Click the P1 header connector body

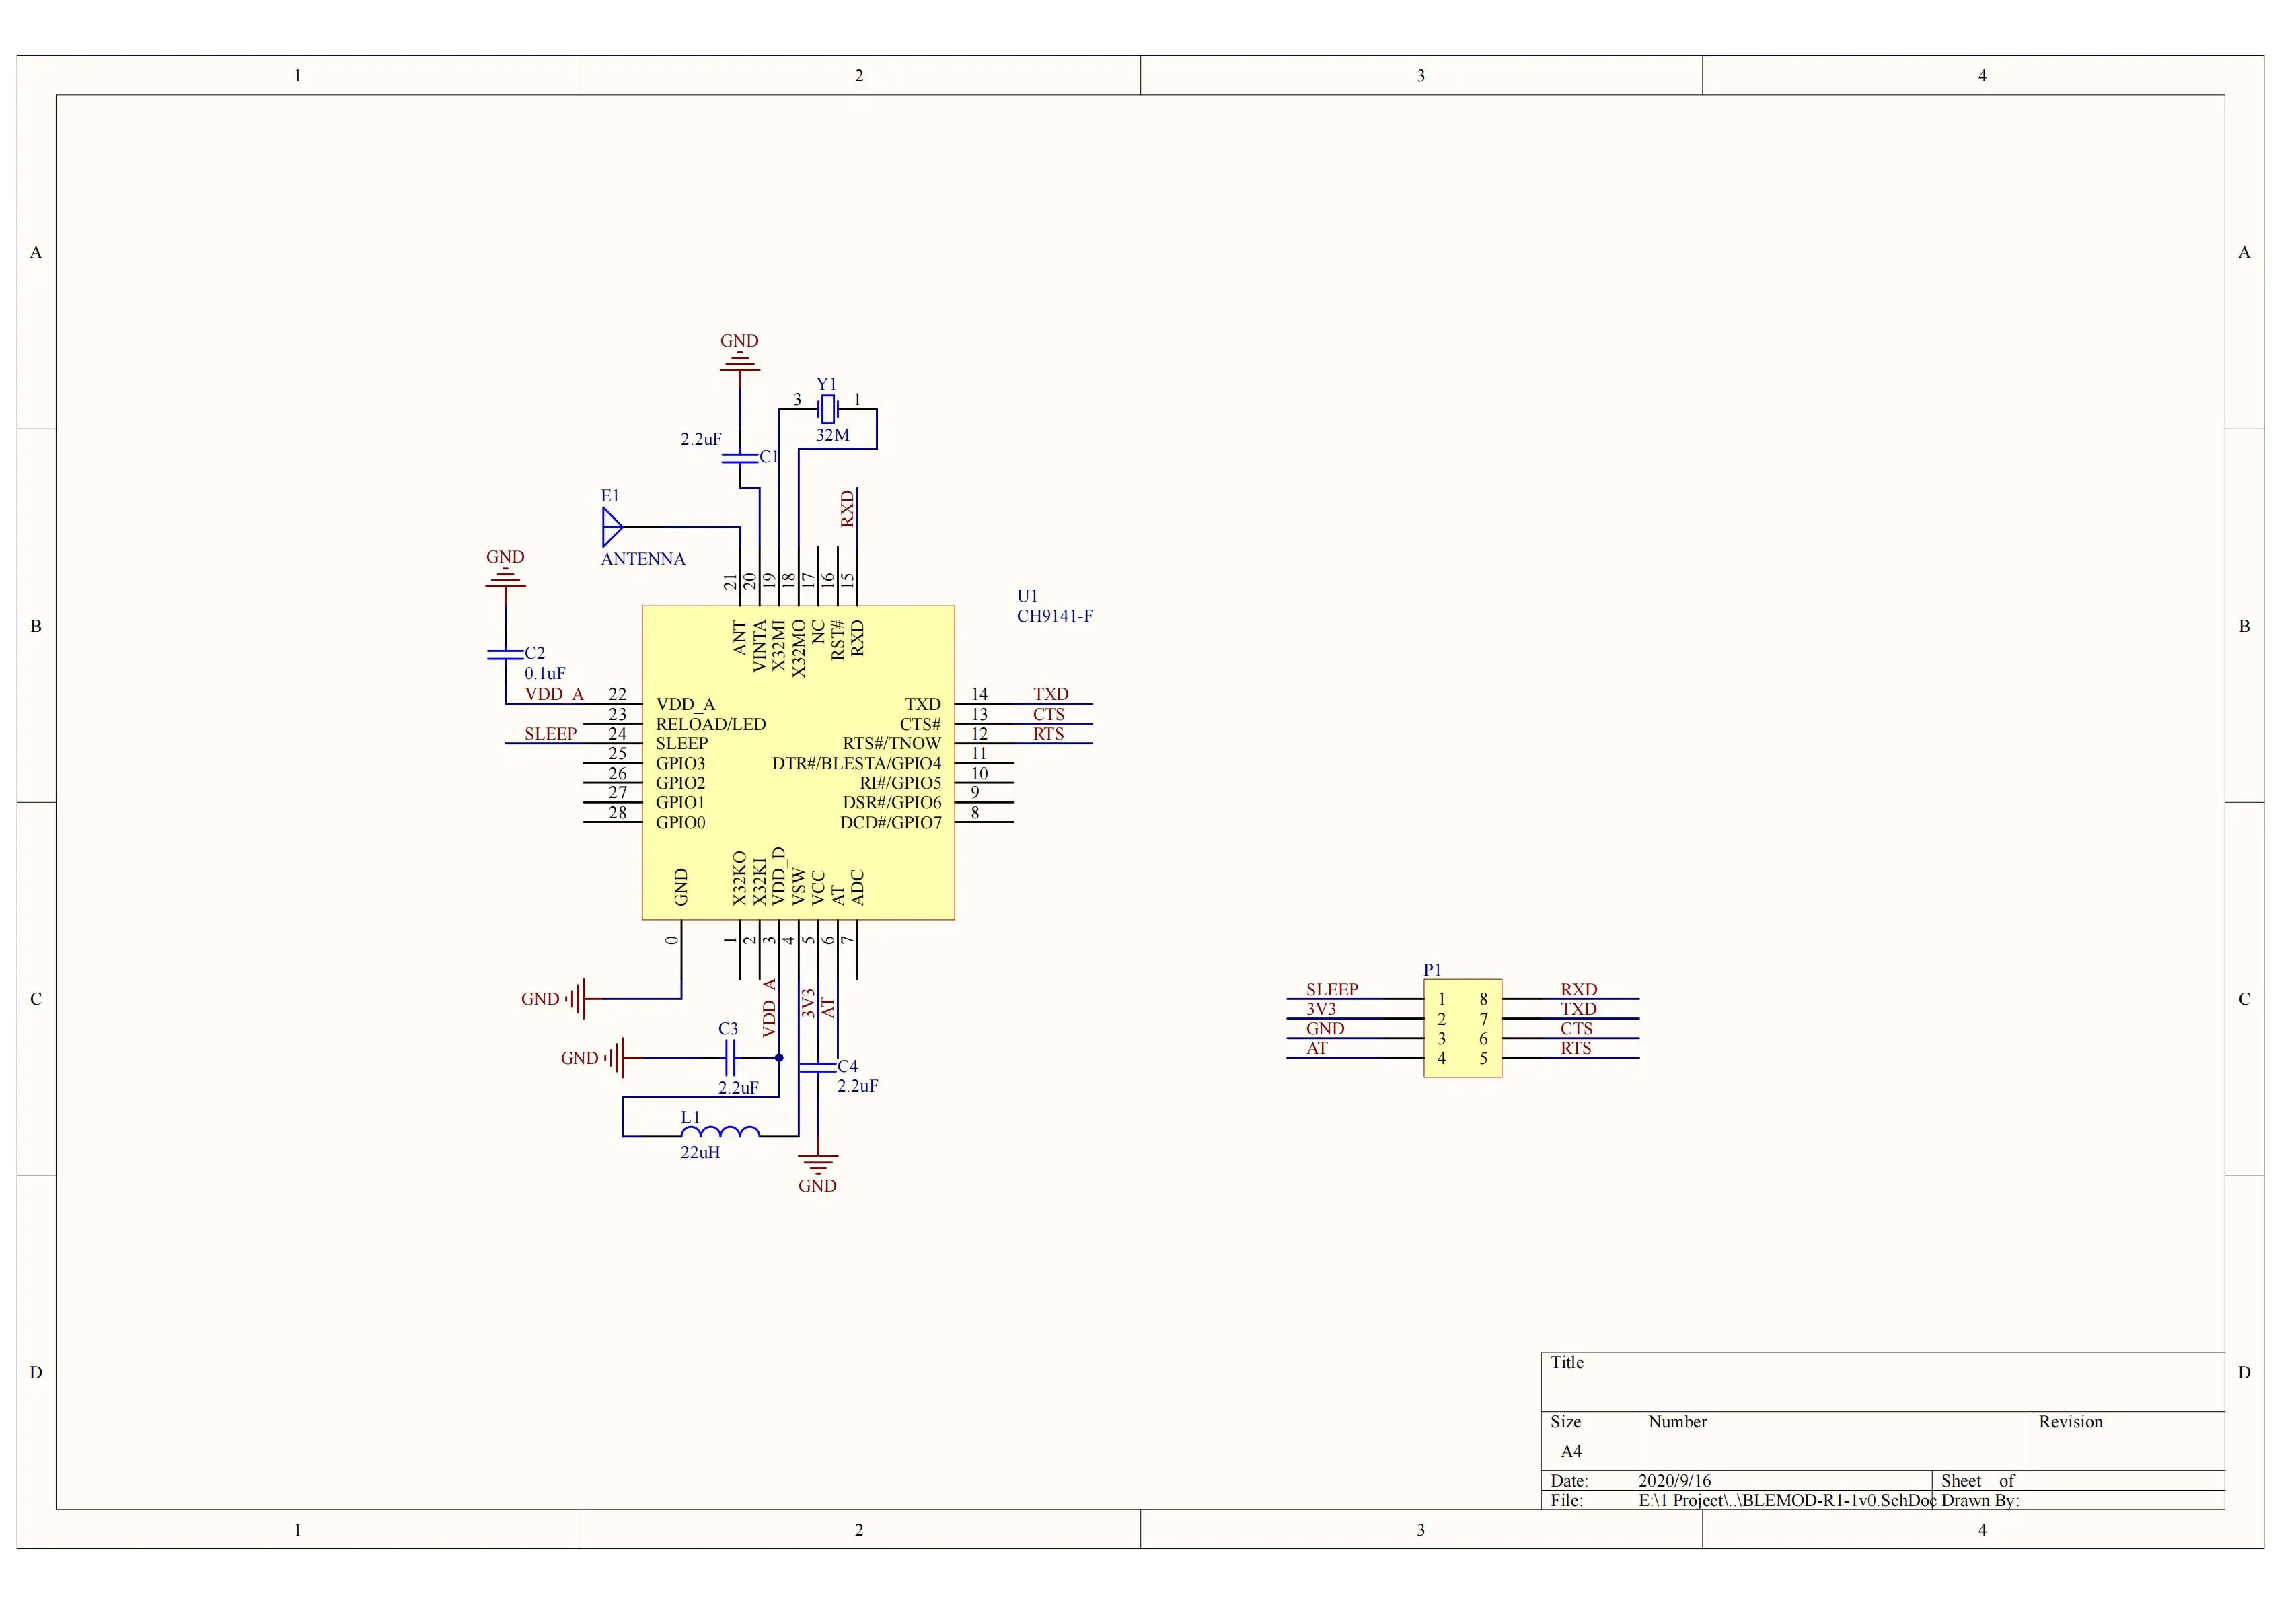click(x=1462, y=1028)
